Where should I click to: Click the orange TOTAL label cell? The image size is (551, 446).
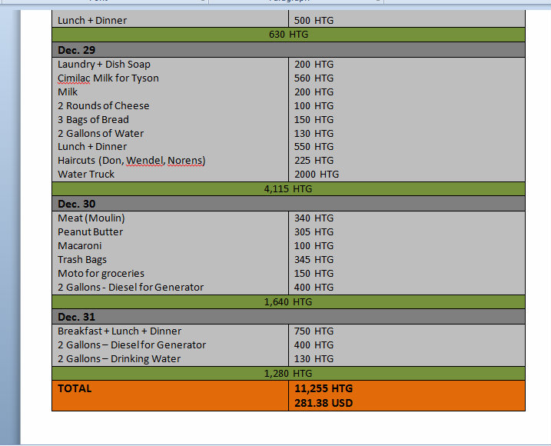[x=75, y=389]
